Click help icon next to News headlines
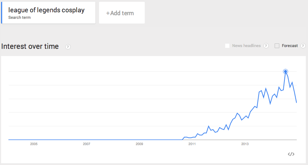 pyautogui.click(x=266, y=46)
